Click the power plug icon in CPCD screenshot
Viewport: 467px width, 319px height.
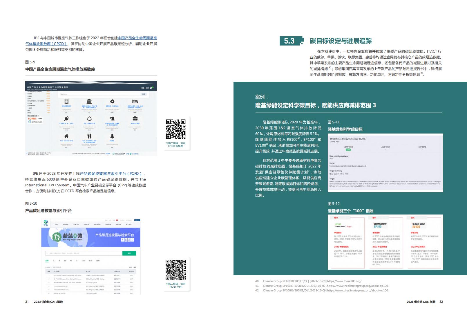point(66,119)
